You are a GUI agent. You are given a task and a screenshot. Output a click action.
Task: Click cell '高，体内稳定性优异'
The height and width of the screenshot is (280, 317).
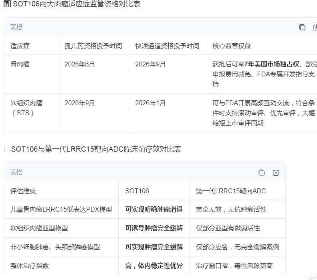[154, 266]
